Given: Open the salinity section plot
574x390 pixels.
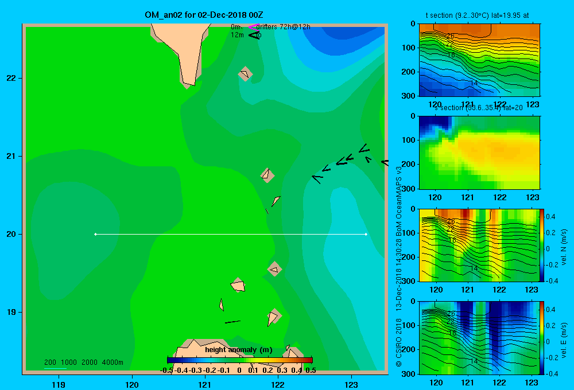Looking at the screenshot, I should 479,153.
